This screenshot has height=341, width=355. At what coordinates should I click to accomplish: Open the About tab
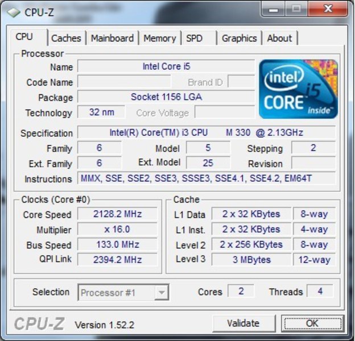click(279, 38)
